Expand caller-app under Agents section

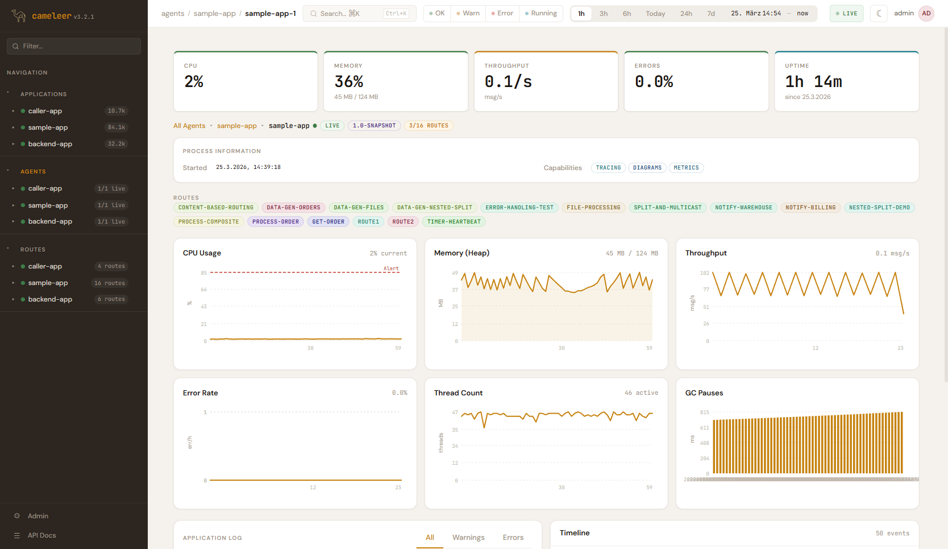pyautogui.click(x=13, y=189)
